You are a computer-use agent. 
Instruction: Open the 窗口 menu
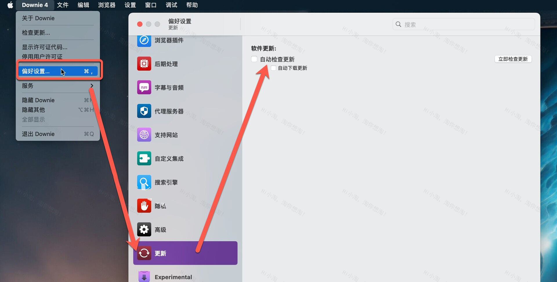151,5
